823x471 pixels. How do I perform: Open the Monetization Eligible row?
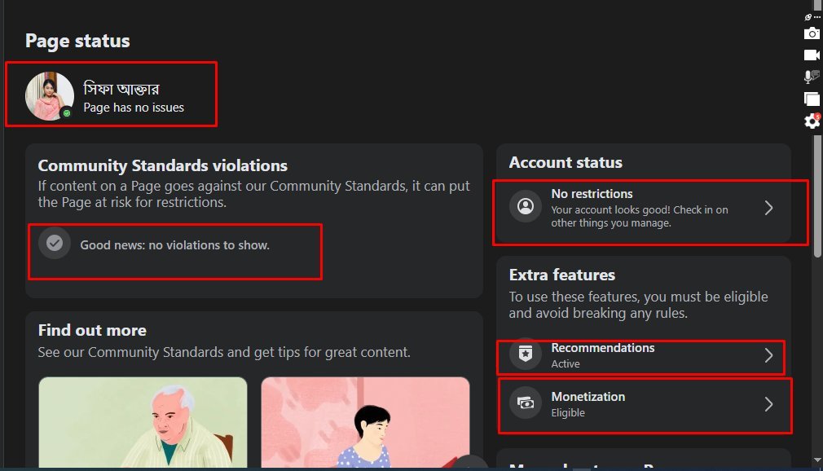(644, 404)
